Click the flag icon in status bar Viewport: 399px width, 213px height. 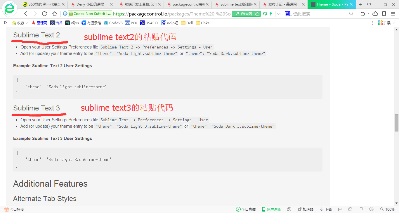click(x=340, y=209)
